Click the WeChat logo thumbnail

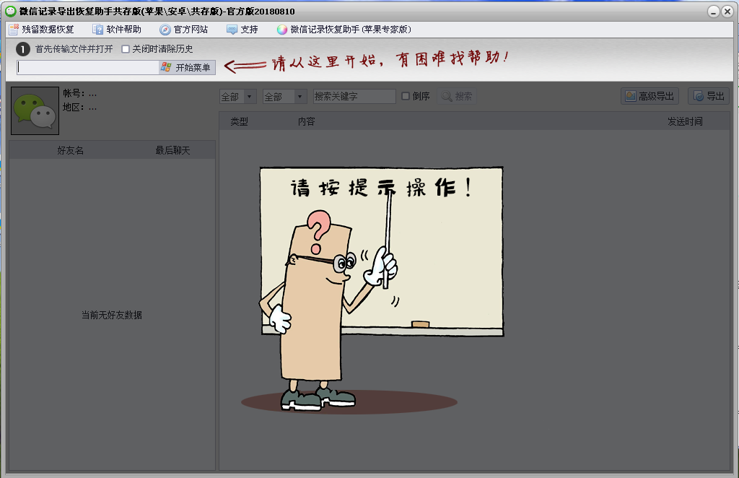pos(34,110)
